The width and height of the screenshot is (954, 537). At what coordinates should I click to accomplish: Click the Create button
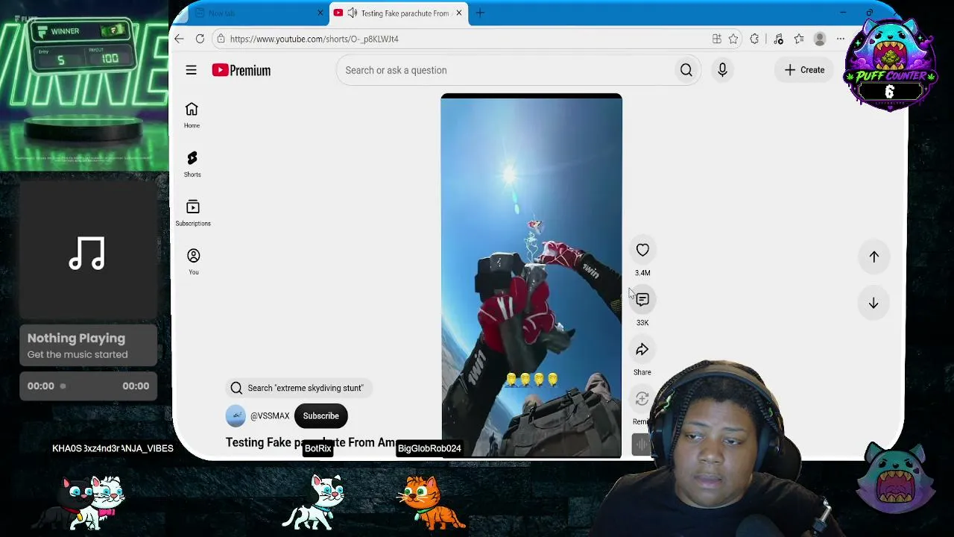pos(804,70)
